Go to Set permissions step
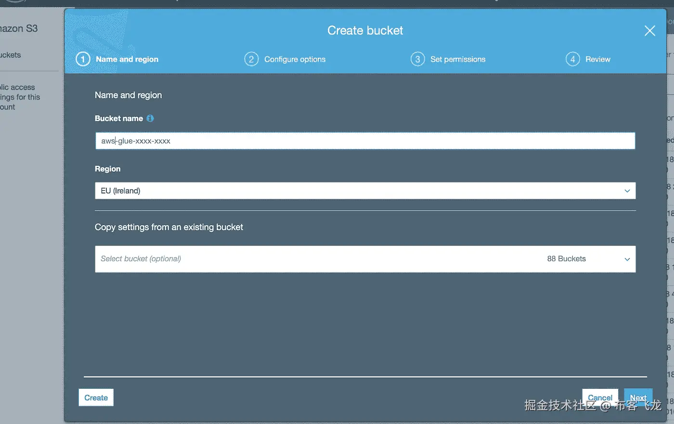Image resolution: width=674 pixels, height=424 pixels. 458,59
